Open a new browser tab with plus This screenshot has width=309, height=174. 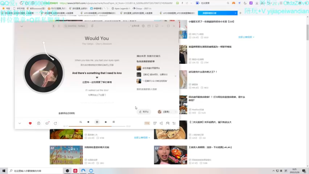coord(240,13)
